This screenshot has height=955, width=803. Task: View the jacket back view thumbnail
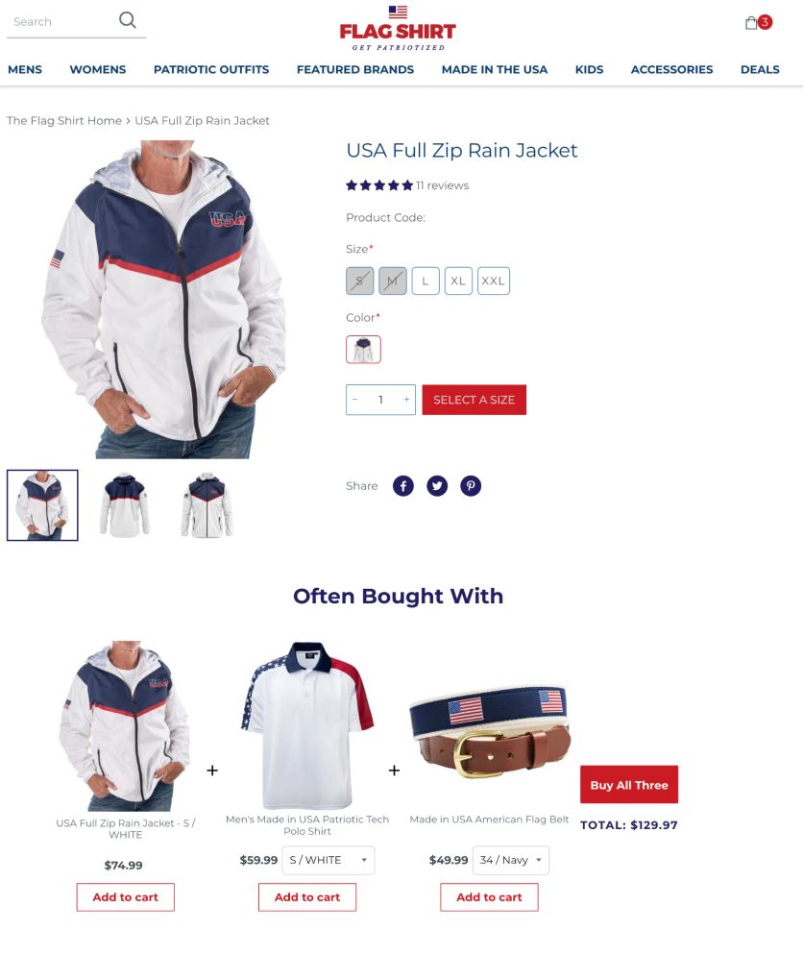point(125,505)
